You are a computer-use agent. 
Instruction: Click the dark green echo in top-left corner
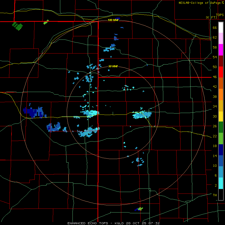click(x=17, y=26)
